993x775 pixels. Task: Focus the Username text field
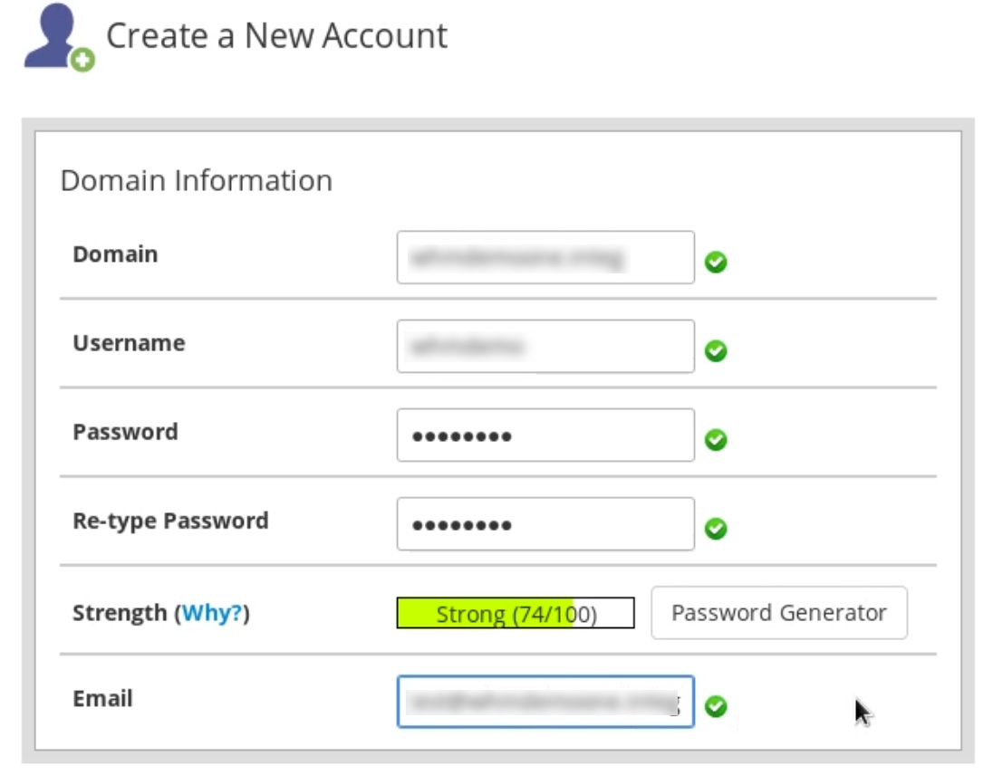pos(545,346)
